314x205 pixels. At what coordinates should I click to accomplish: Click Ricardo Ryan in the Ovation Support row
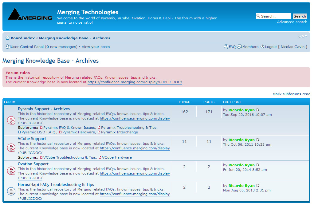pos(241,165)
